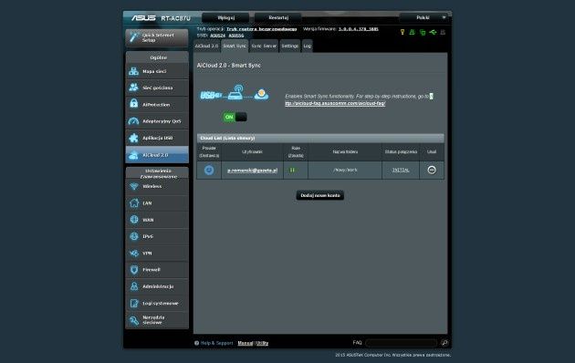
Task: Open Wireless settings
Action: [157, 186]
